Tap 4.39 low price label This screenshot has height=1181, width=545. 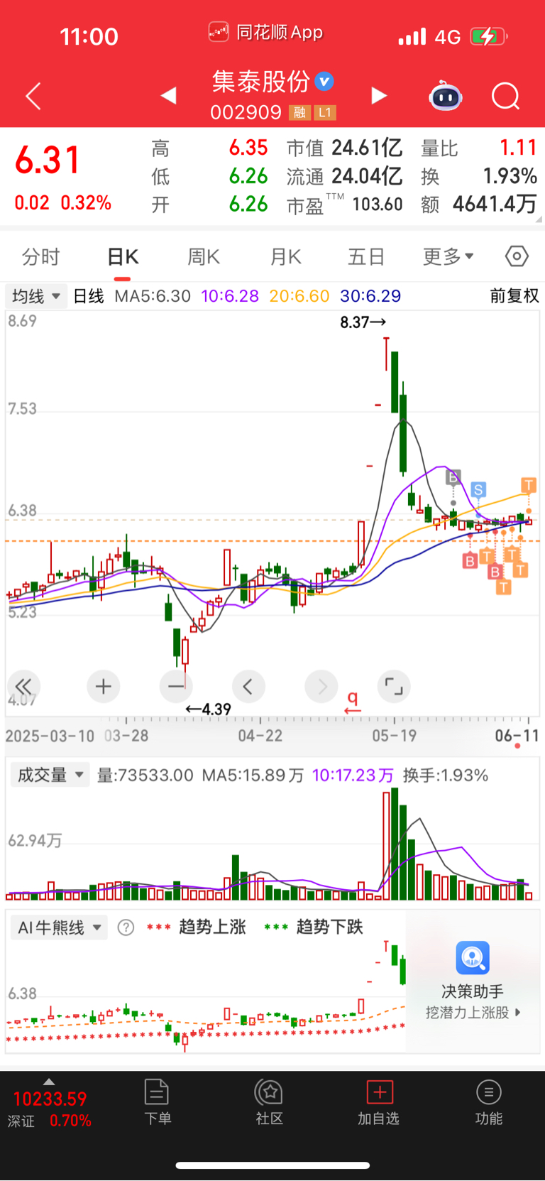coord(209,709)
